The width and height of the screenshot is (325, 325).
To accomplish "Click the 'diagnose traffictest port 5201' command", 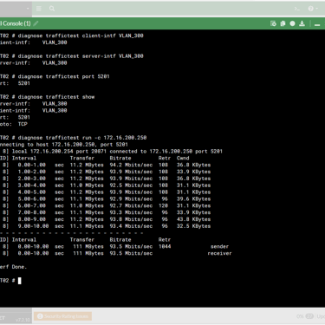I will tap(63, 76).
